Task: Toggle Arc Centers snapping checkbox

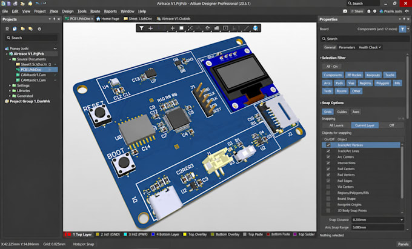Action: coord(328,157)
